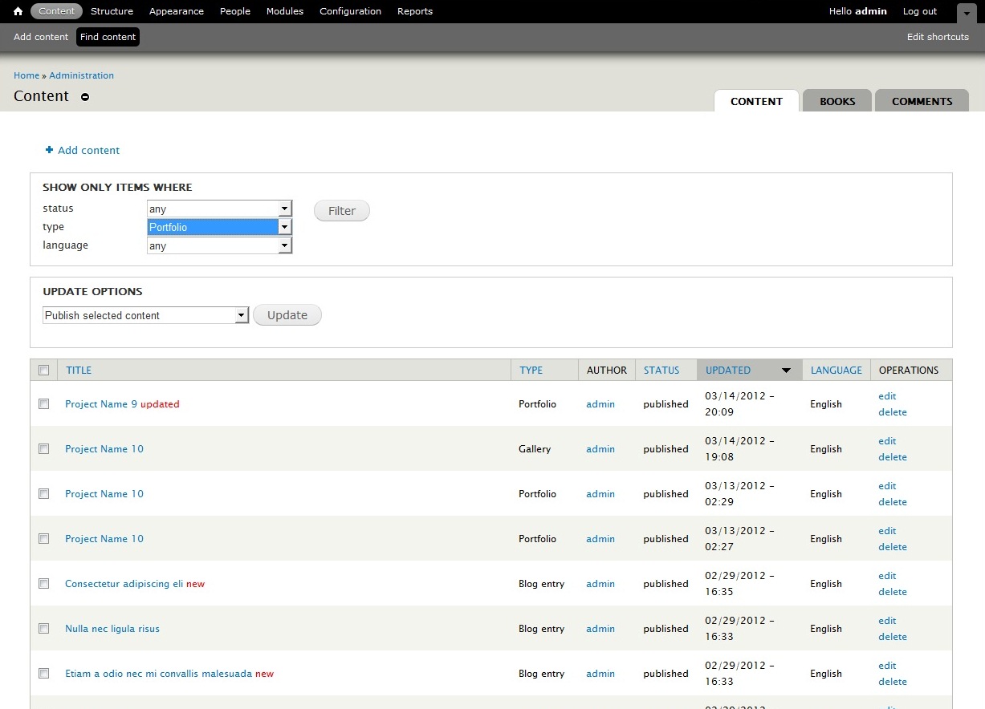Open the status filter dropdown
The height and width of the screenshot is (709, 985).
click(219, 209)
